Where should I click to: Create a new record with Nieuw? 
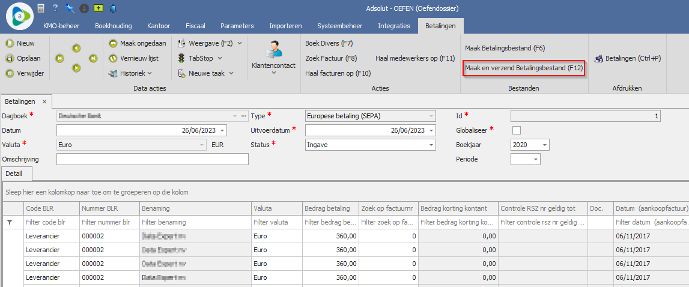[20, 43]
